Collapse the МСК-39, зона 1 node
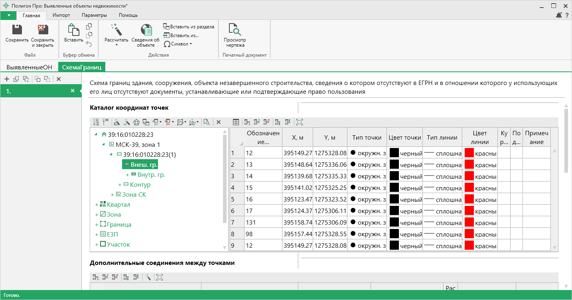Viewport: 572px width, 300px height. point(104,144)
